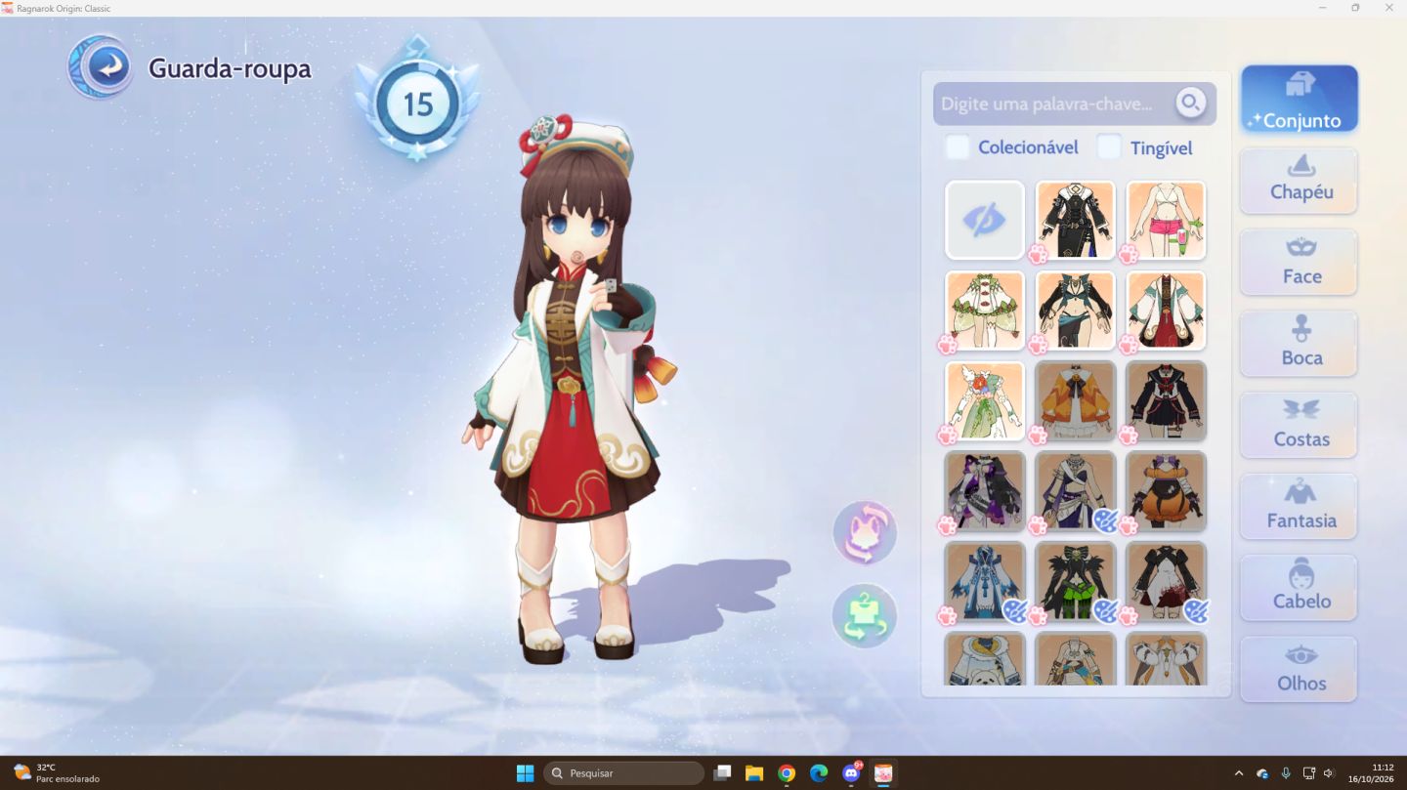Tick the Tingível filter checkbox

(x=1109, y=147)
